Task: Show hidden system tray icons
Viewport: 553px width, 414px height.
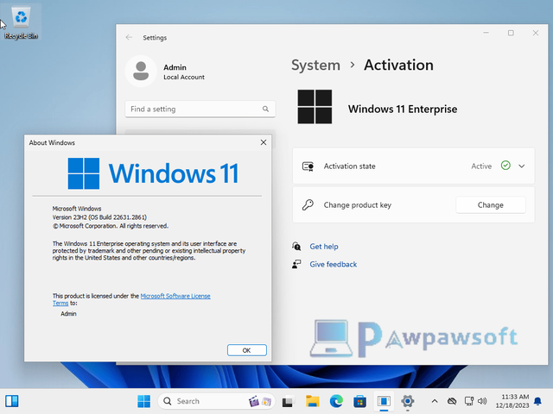Action: click(435, 401)
